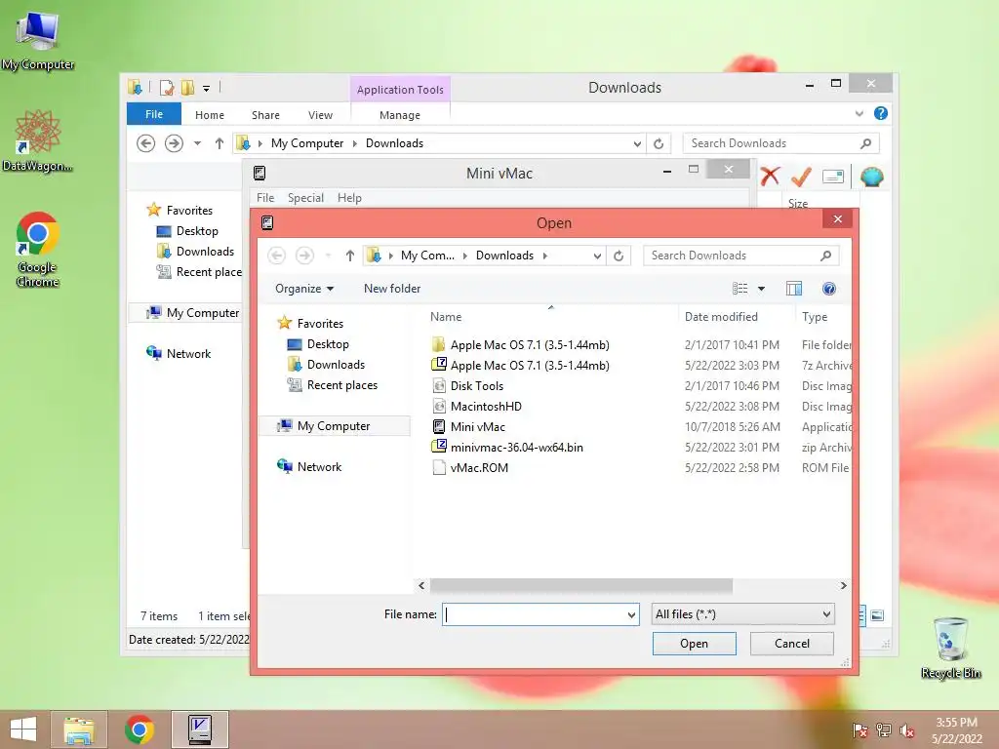Click the Rename icon in the Explorer ribbon
999x749 pixels.
(833, 177)
